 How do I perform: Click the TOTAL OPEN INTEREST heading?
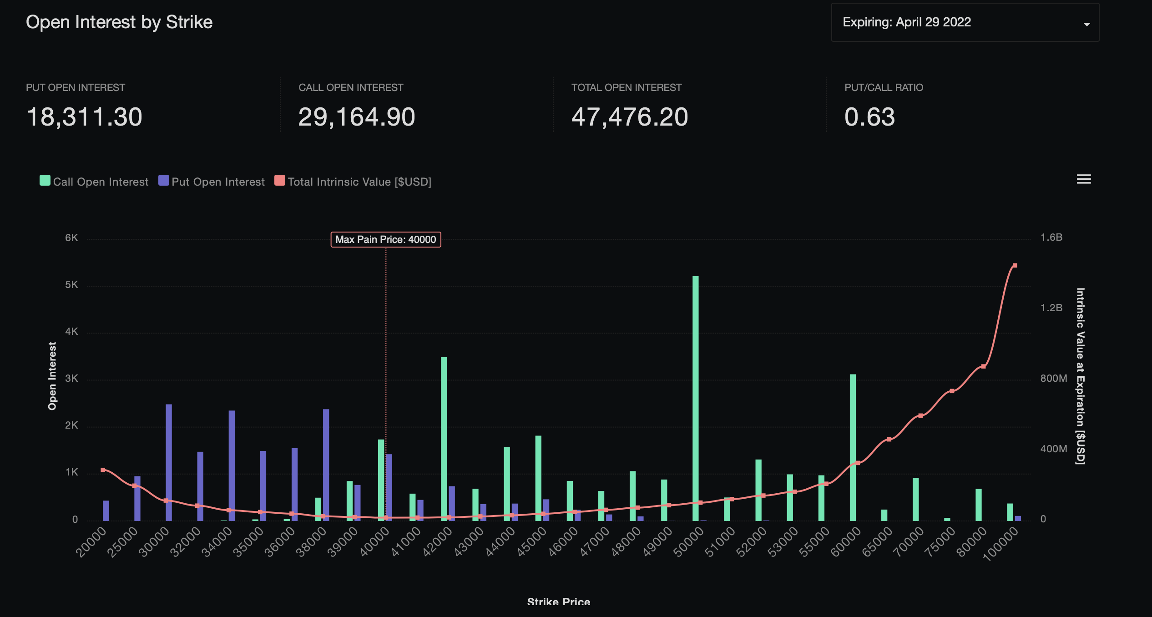tap(627, 87)
